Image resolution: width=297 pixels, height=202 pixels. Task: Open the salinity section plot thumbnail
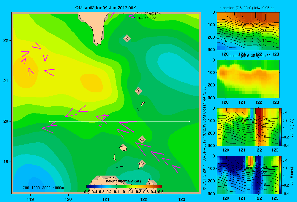[248, 79]
